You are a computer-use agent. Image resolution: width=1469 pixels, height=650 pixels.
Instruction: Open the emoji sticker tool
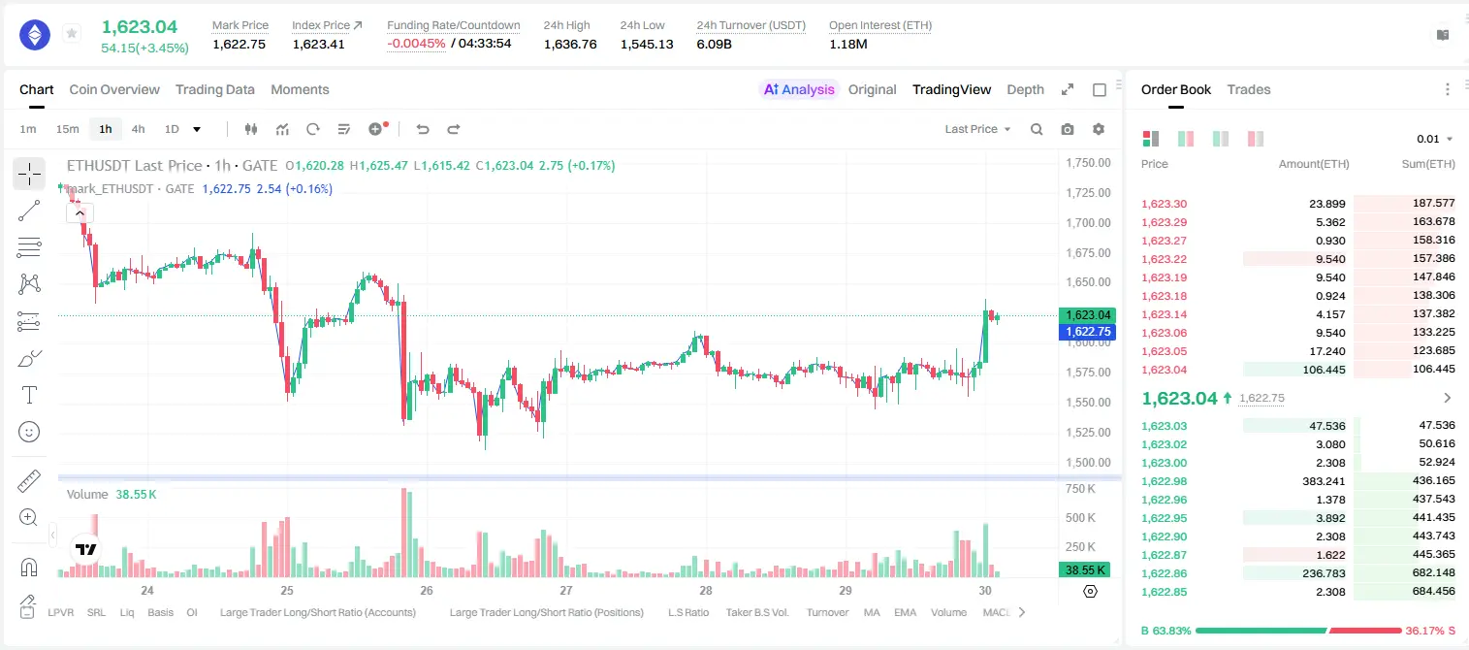click(x=29, y=432)
